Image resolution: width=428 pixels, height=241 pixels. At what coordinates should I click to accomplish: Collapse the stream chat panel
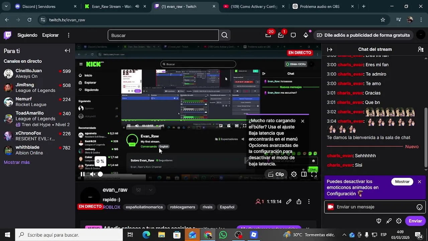coord(329,50)
